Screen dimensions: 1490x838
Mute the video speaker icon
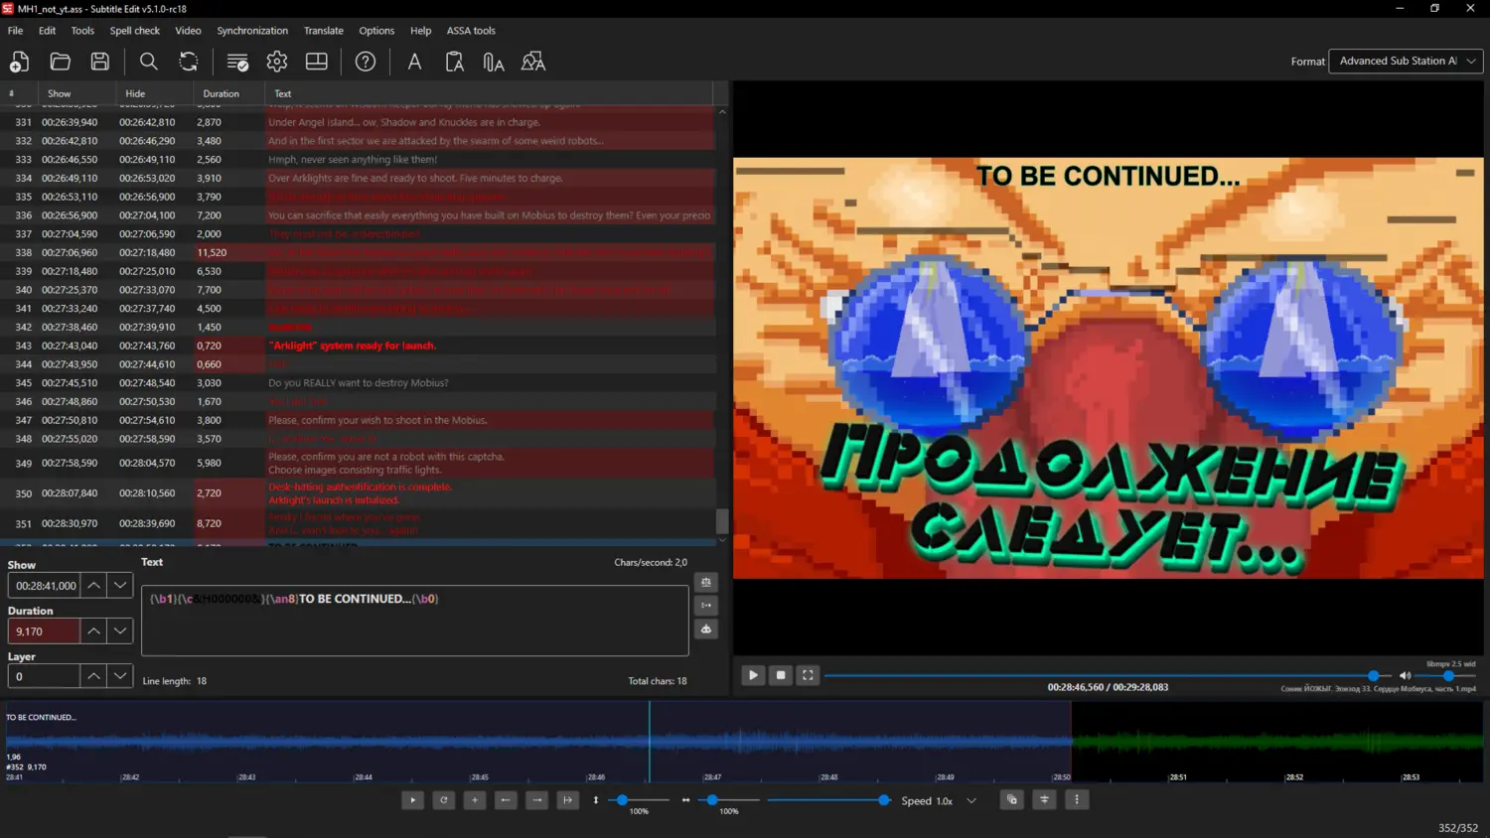click(1405, 676)
